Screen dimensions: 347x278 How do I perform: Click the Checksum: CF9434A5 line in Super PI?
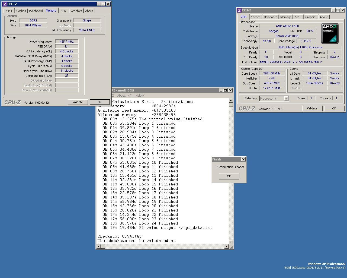(x=120, y=236)
